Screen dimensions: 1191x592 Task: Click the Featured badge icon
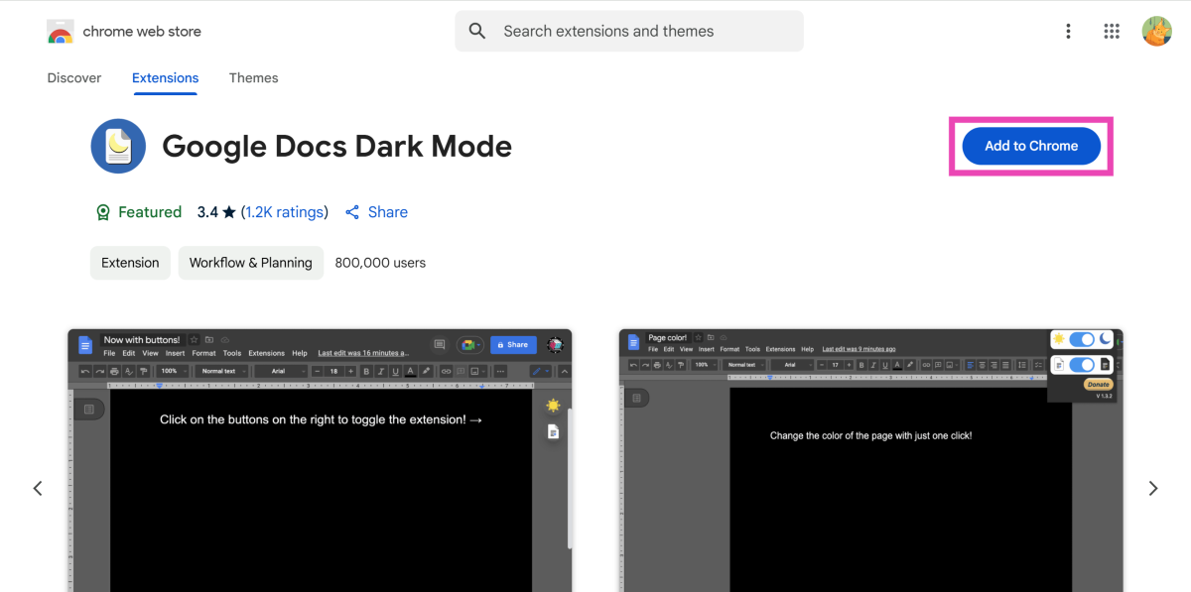click(103, 211)
